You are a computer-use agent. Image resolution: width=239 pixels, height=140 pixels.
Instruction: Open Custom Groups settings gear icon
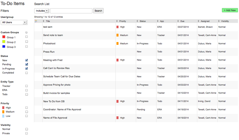tap(26, 32)
